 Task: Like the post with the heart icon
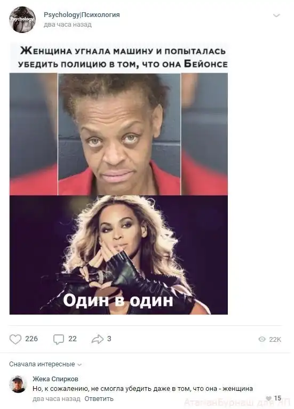(x=15, y=339)
